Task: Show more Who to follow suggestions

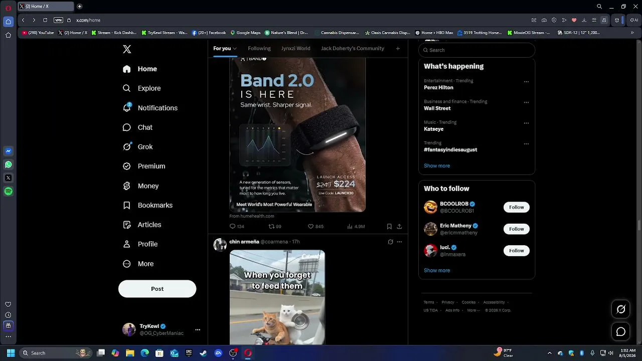Action: coord(437,271)
